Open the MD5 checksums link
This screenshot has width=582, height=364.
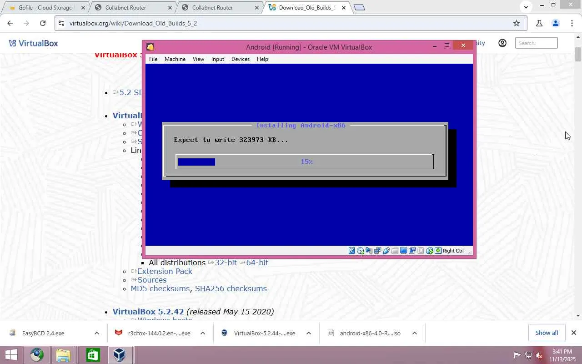(160, 288)
